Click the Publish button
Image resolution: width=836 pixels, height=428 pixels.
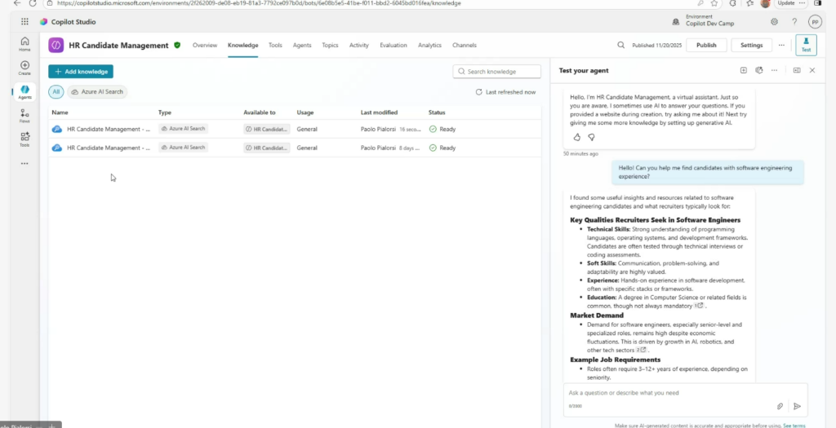706,45
